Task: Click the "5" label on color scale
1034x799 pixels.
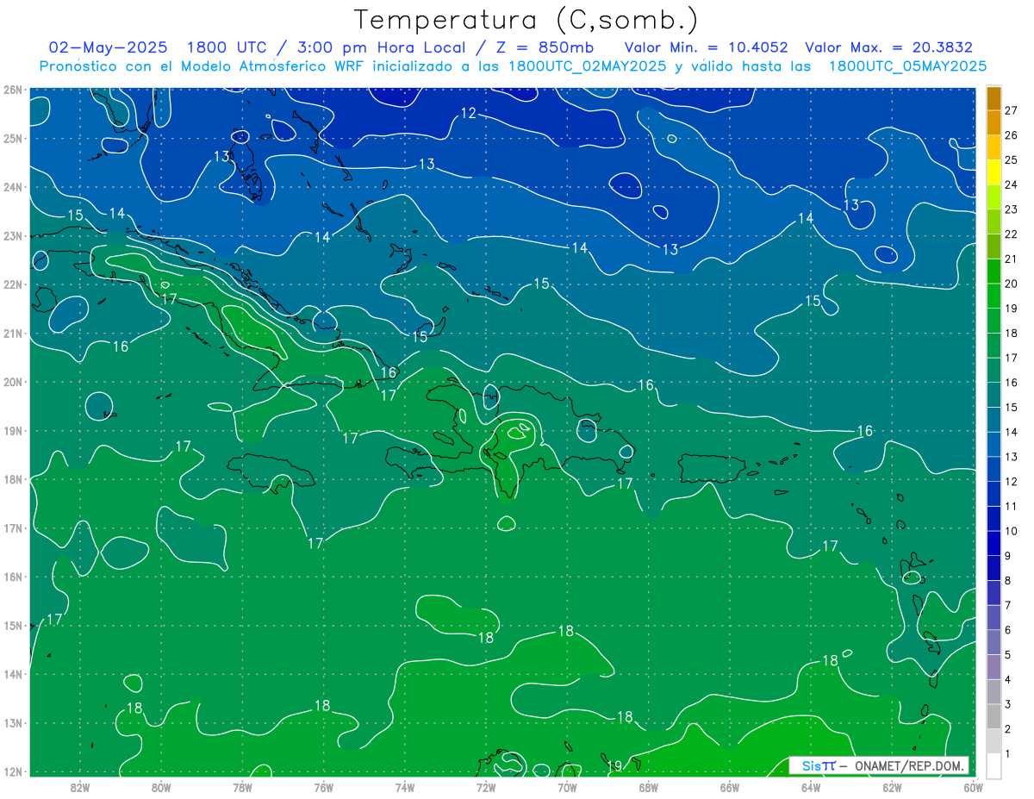Action: 1008,655
